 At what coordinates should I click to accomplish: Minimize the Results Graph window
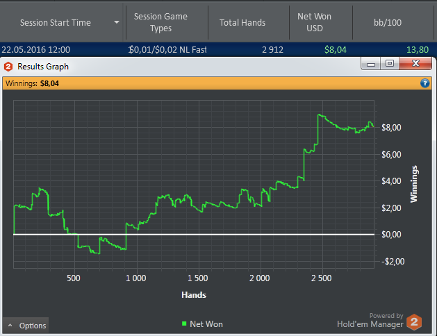click(371, 64)
